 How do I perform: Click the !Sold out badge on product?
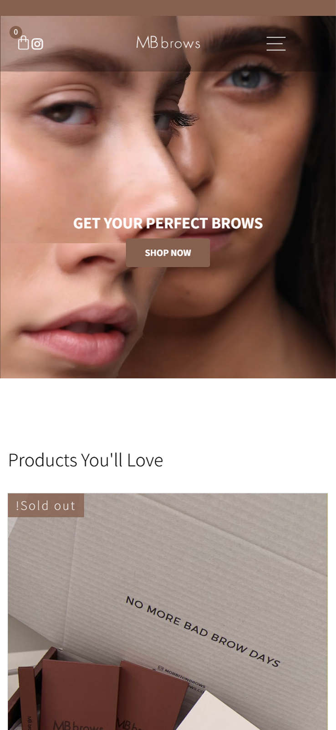[46, 505]
